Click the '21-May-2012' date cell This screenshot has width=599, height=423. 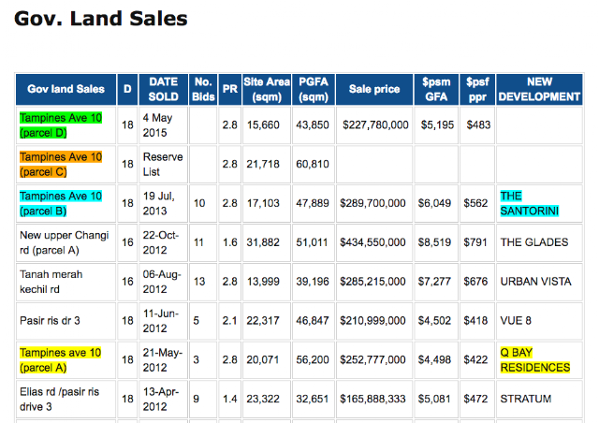coord(163,360)
